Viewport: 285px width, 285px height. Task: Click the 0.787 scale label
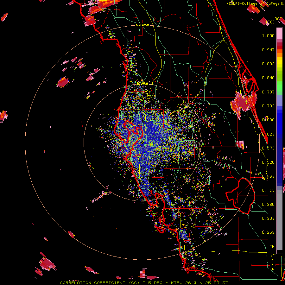pyautogui.click(x=268, y=92)
